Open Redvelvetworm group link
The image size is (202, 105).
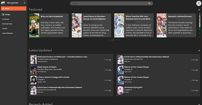pyautogui.click(x=42, y=61)
